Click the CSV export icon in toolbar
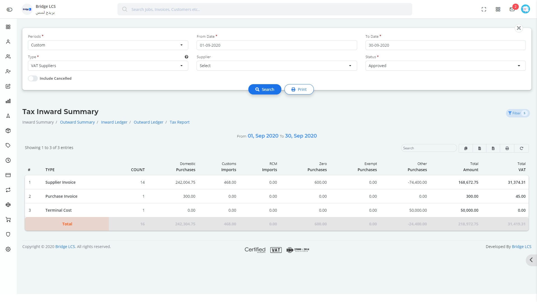This screenshot has height=302, width=537. click(x=479, y=148)
